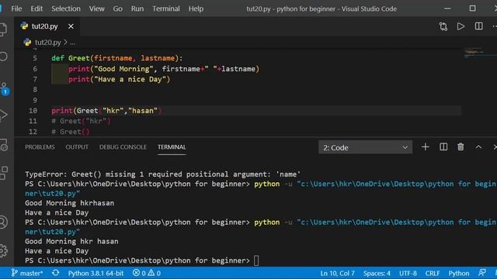Image resolution: width=497 pixels, height=279 pixels.
Task: Open the Terminal menu
Action: point(166,9)
